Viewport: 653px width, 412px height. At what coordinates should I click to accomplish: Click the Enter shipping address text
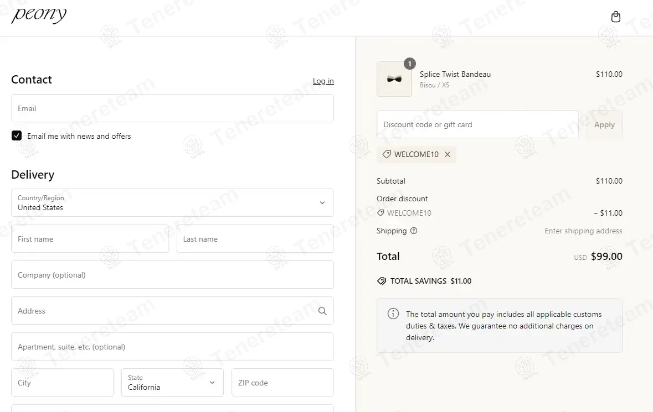(583, 231)
